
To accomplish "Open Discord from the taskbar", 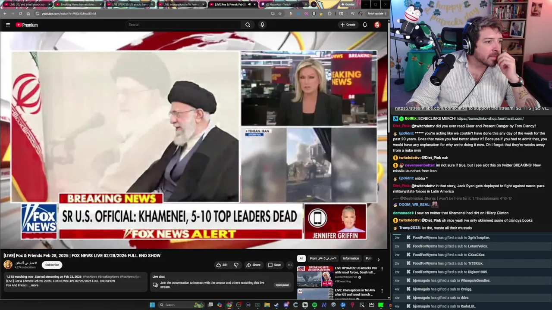I will tap(286, 305).
